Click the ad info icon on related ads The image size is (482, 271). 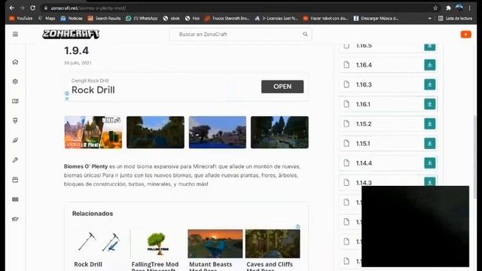[x=298, y=227]
